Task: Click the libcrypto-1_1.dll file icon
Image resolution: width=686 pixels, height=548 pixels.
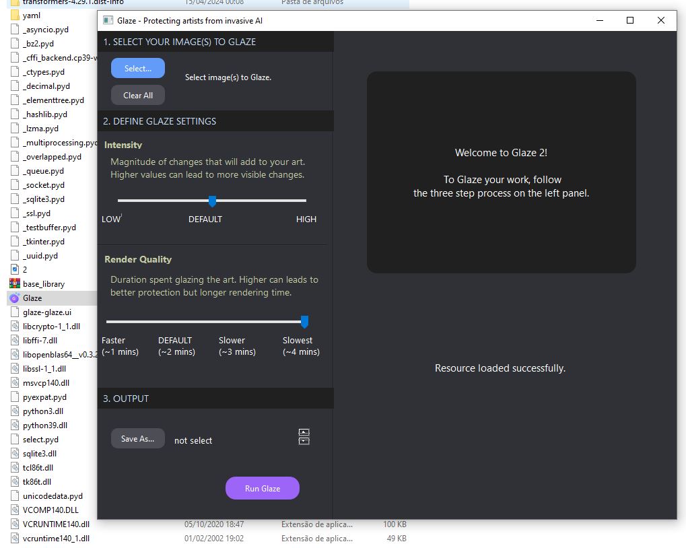Action: pos(14,327)
